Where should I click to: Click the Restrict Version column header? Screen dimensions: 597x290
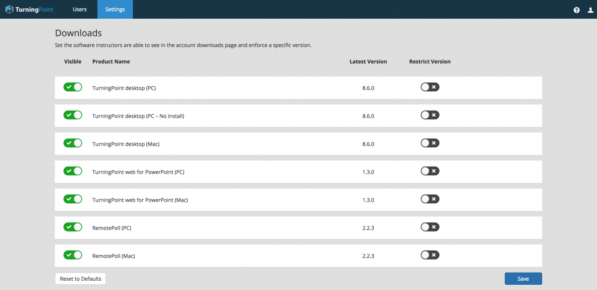[x=430, y=62]
